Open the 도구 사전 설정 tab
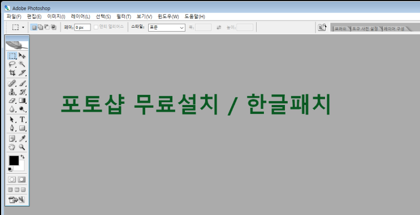420x215 pixels. 365,29
